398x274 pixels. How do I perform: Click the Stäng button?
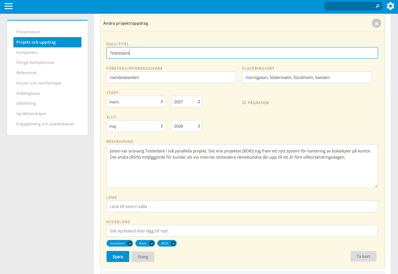(143, 256)
